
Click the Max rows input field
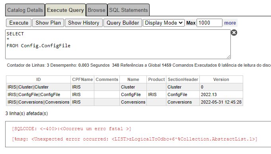tap(209, 23)
